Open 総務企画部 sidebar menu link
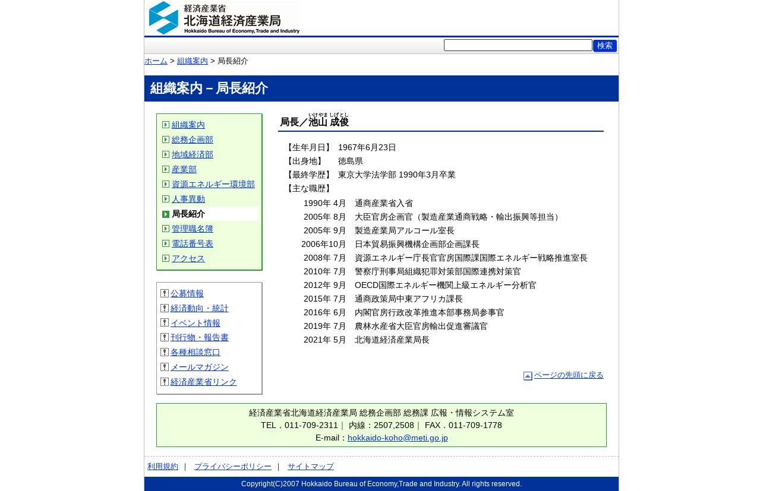 [193, 140]
